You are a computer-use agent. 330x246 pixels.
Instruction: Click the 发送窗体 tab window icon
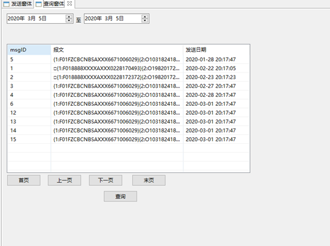coord(7,4)
